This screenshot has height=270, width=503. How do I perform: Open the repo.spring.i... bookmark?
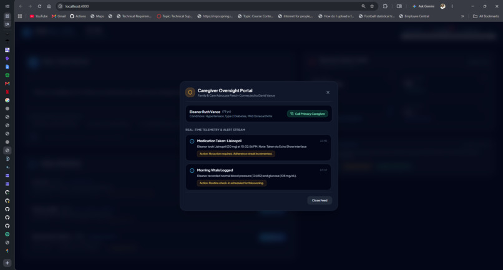pos(215,16)
